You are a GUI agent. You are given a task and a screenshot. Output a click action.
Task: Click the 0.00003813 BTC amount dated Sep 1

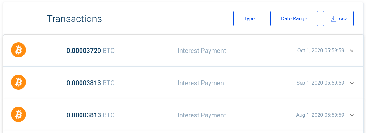(x=90, y=83)
